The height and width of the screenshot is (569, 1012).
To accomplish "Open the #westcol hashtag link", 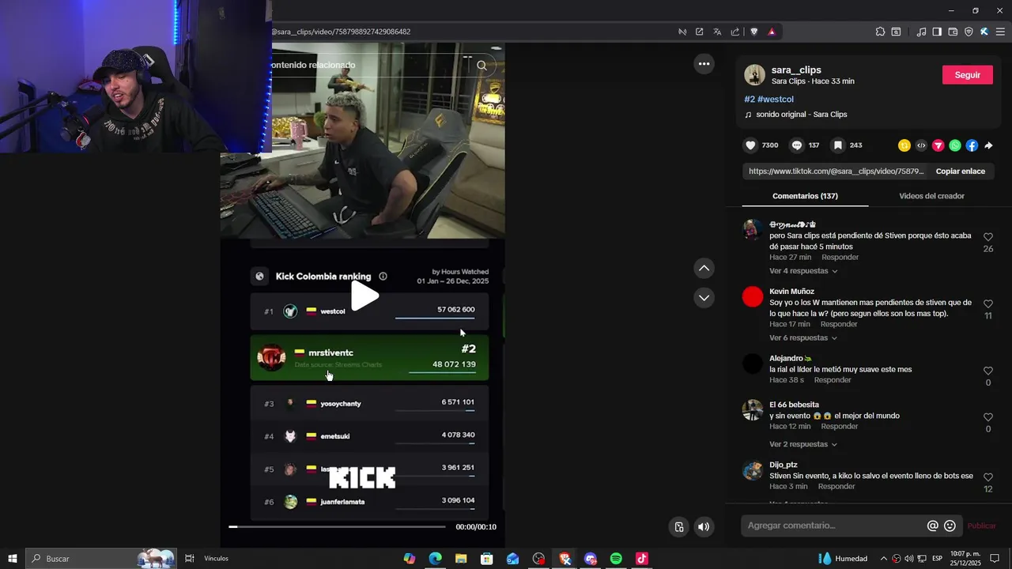I will 775,100.
